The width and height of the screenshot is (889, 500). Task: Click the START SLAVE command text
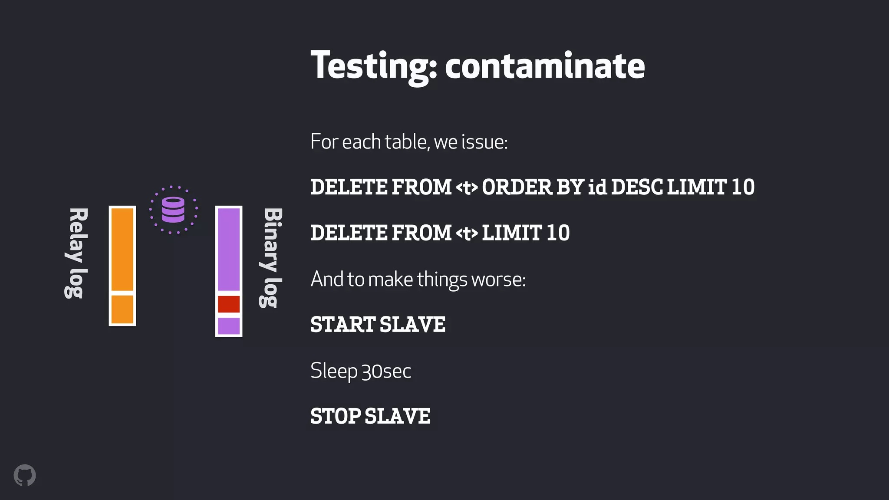(378, 325)
